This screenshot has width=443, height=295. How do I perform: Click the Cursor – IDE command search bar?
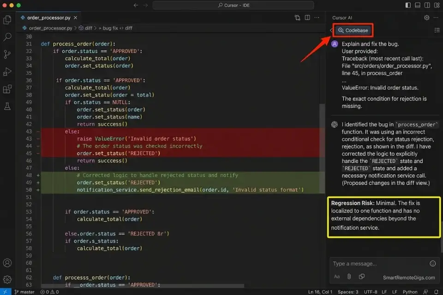(x=233, y=5)
